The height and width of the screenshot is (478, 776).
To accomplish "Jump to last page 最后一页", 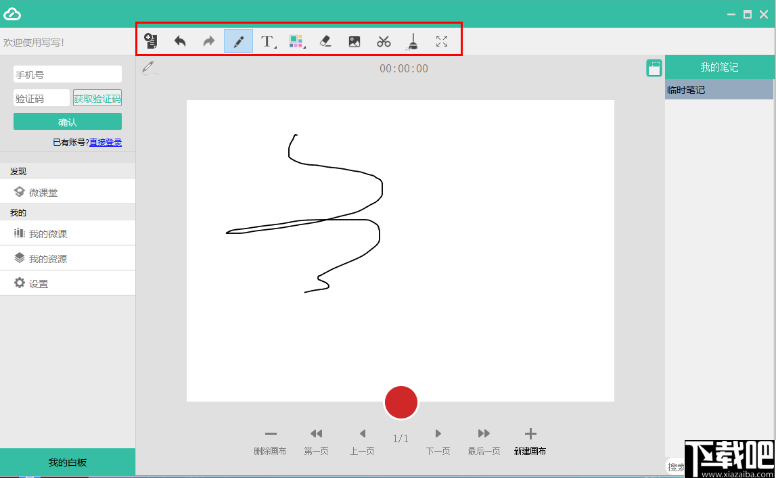I will coord(484,442).
